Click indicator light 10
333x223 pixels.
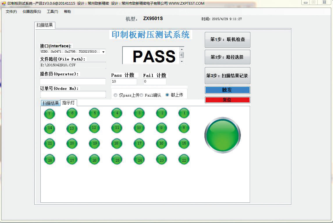[139, 128]
